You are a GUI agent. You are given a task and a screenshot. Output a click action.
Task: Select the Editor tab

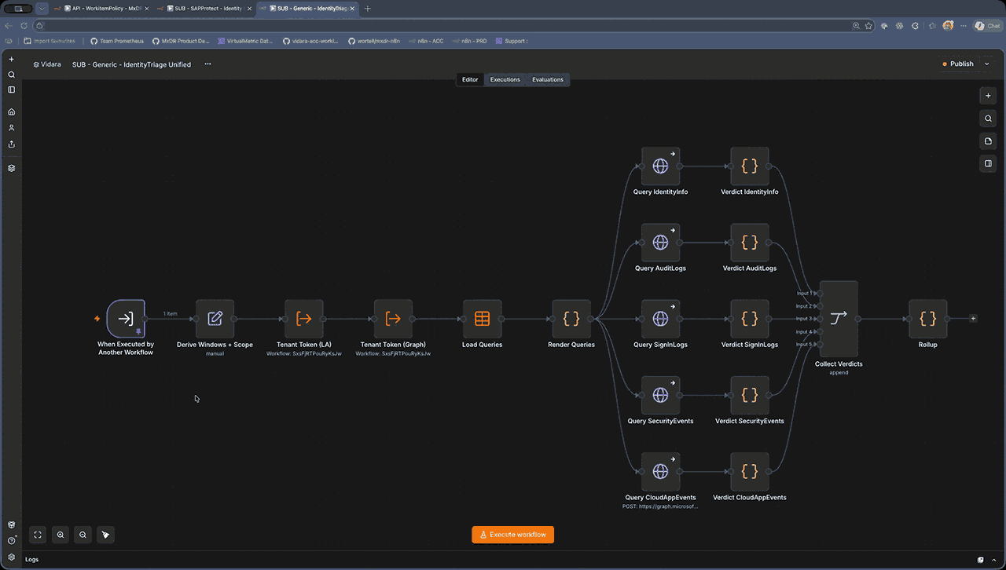click(x=470, y=79)
